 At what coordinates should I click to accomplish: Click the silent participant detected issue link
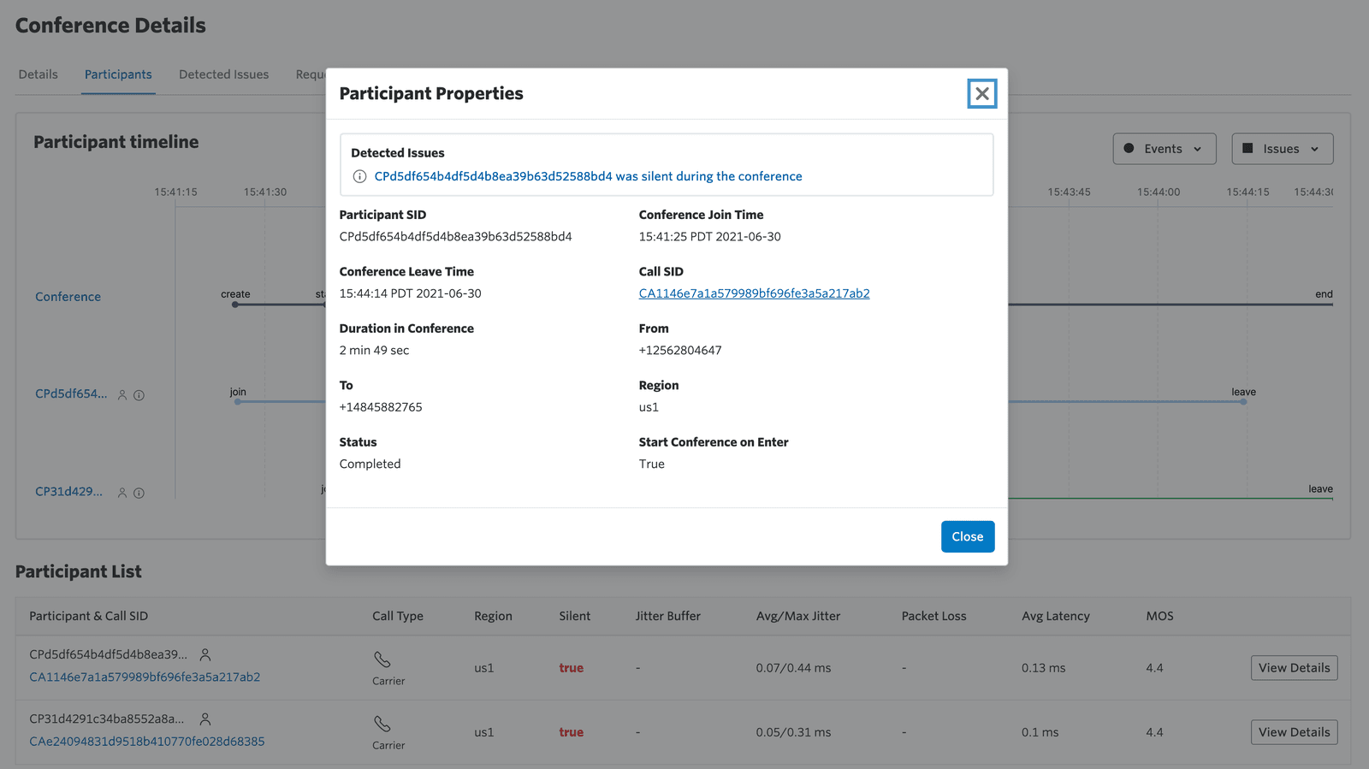[x=588, y=176]
